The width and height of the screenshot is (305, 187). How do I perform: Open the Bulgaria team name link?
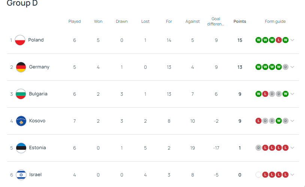coord(38,94)
